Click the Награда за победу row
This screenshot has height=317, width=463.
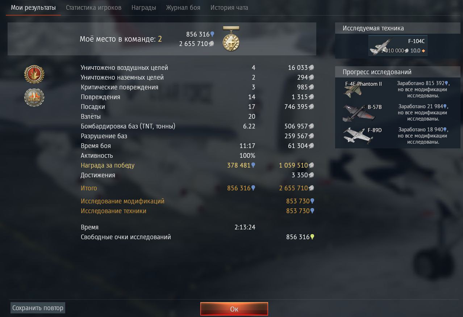(197, 165)
